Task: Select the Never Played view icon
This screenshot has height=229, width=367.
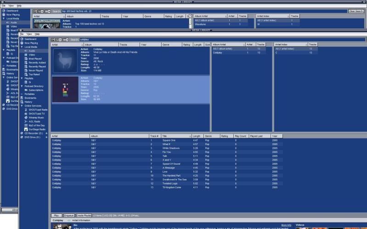Action: click(x=26, y=70)
